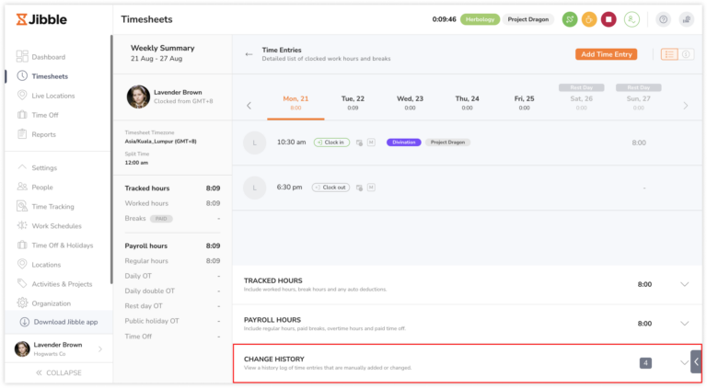Click Project Dragon tag on 10:30 entry
Screen dimensions: 707x388
click(447, 143)
